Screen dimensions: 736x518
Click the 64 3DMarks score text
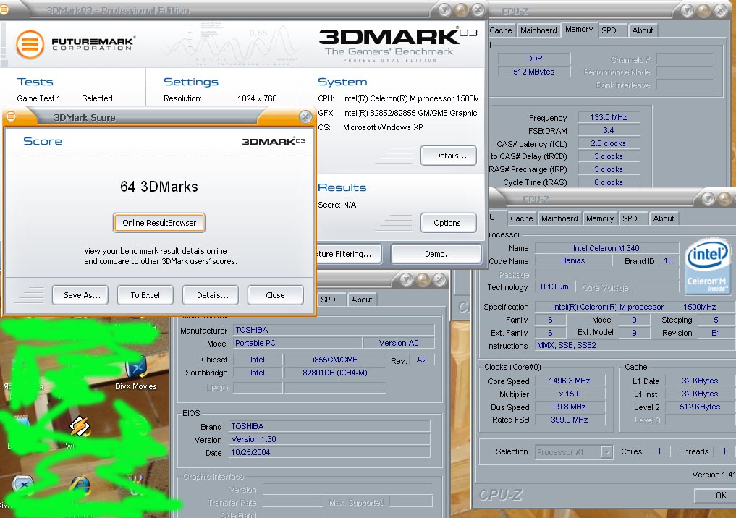coord(158,187)
